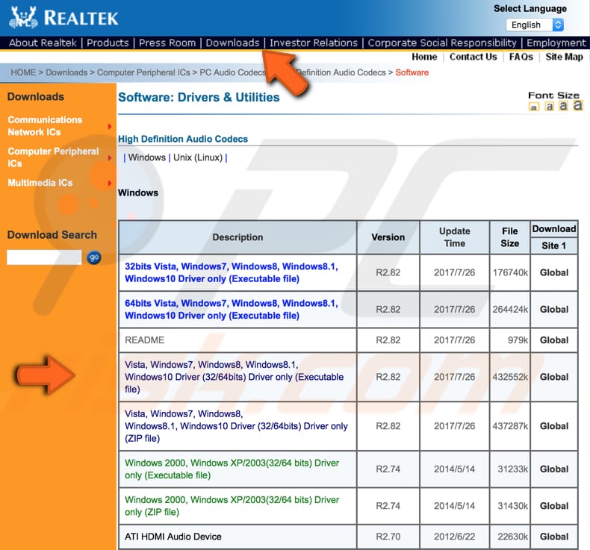Click Global for the 264424k download
Image resolution: width=590 pixels, height=550 pixels.
point(554,310)
